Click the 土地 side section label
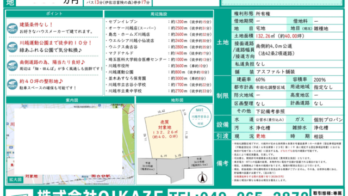 coord(222,42)
